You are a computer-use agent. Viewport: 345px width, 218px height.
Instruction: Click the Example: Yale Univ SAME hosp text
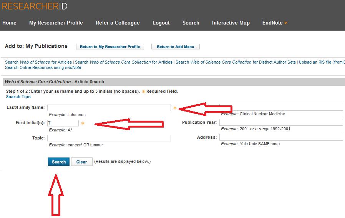coord(250,144)
